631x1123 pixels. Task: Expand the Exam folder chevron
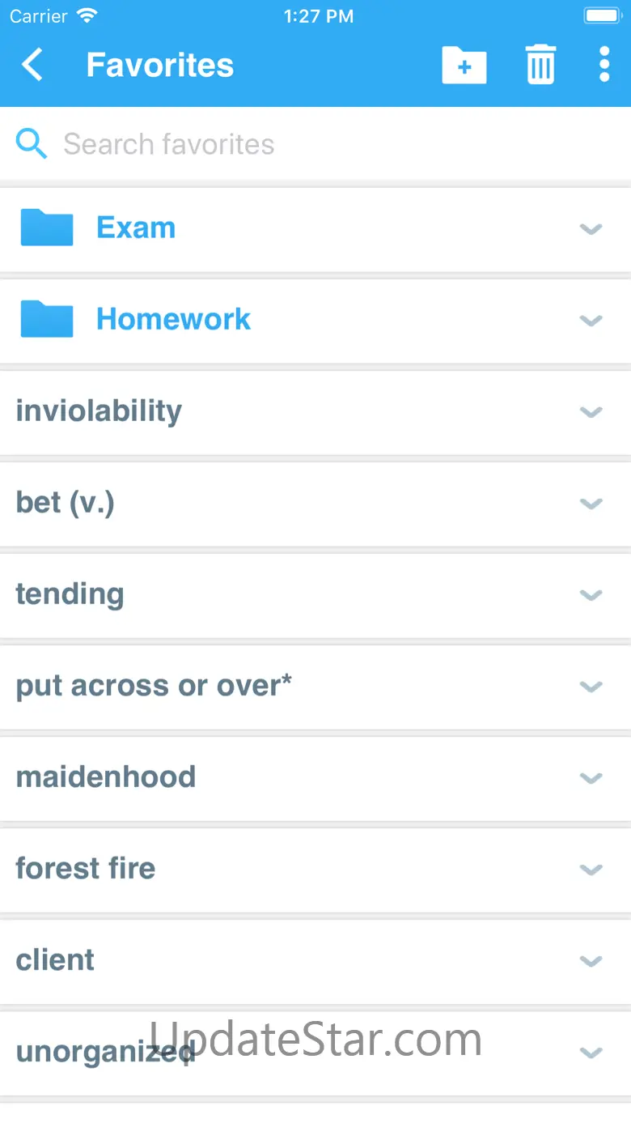[x=591, y=229]
